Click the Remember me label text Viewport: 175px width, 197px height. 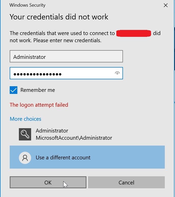point(38,90)
